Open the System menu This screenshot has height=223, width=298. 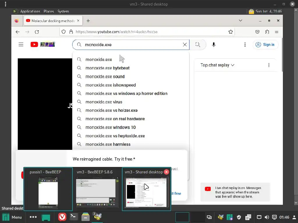pos(63,11)
